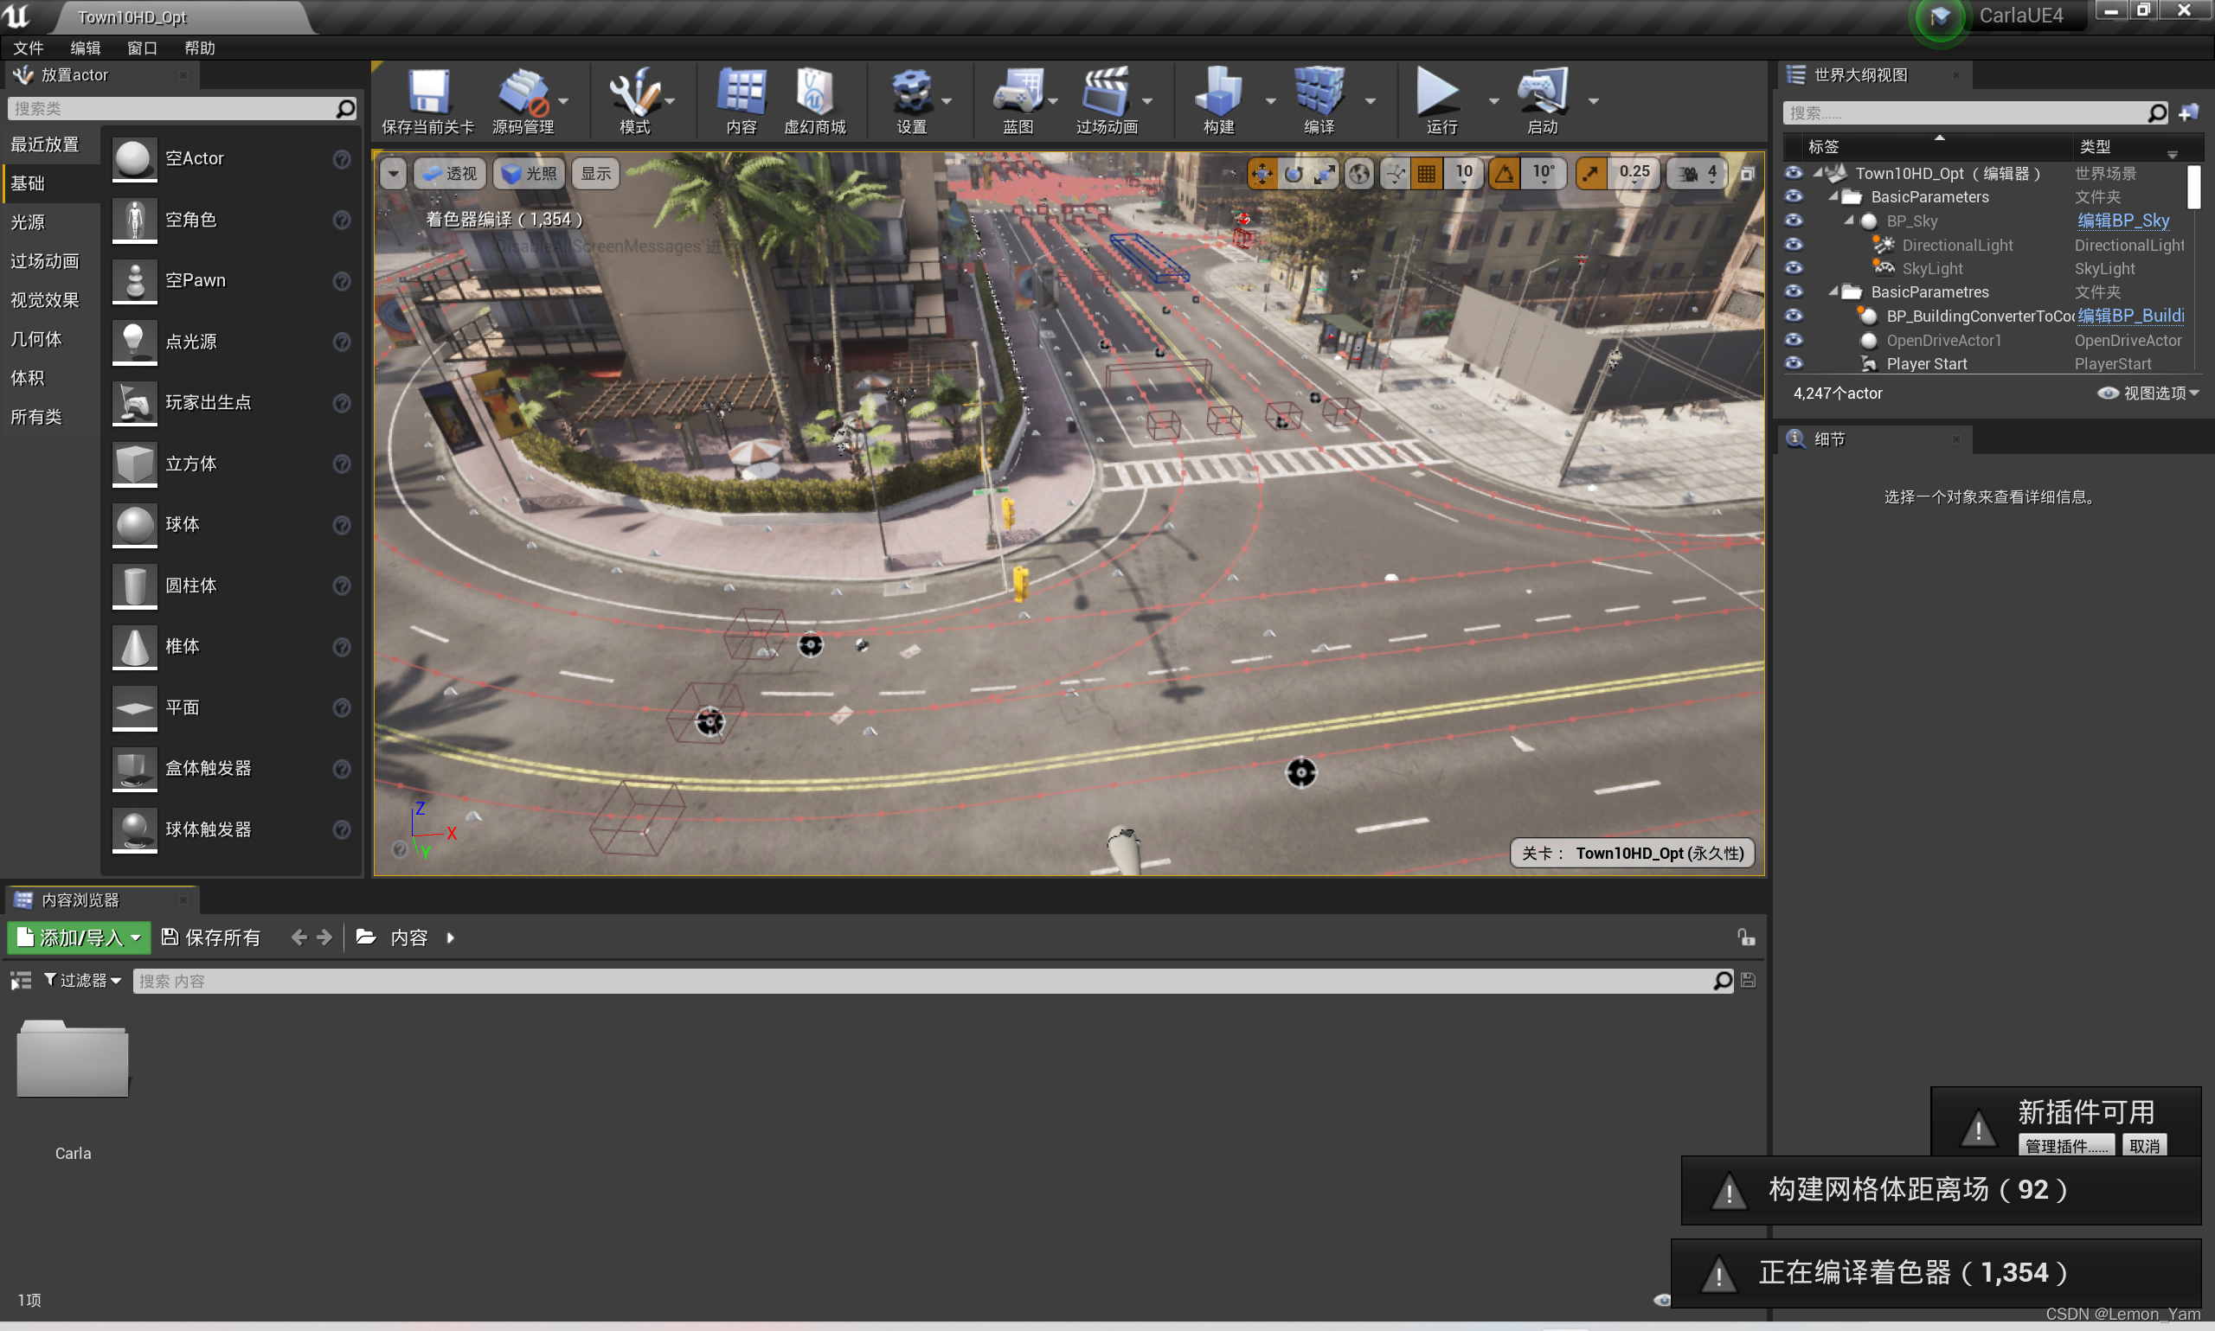Image resolution: width=2215 pixels, height=1331 pixels.
Task: Select the 玩家出生点 player start icon
Action: [x=135, y=403]
